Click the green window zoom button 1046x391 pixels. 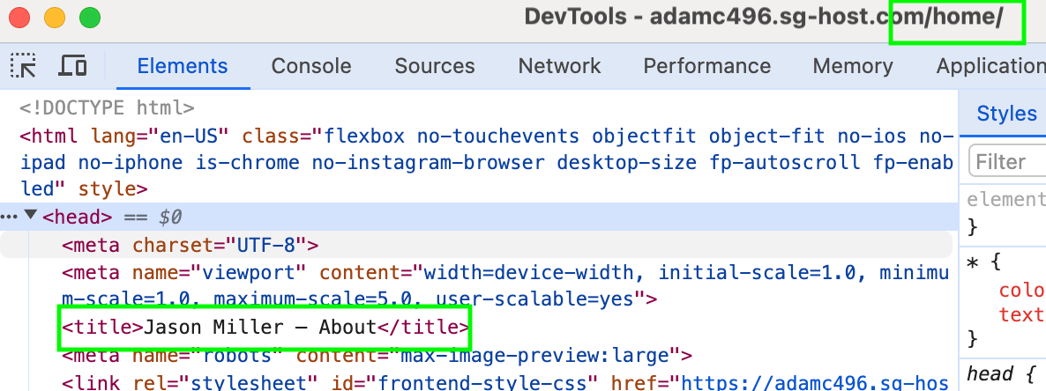click(90, 17)
